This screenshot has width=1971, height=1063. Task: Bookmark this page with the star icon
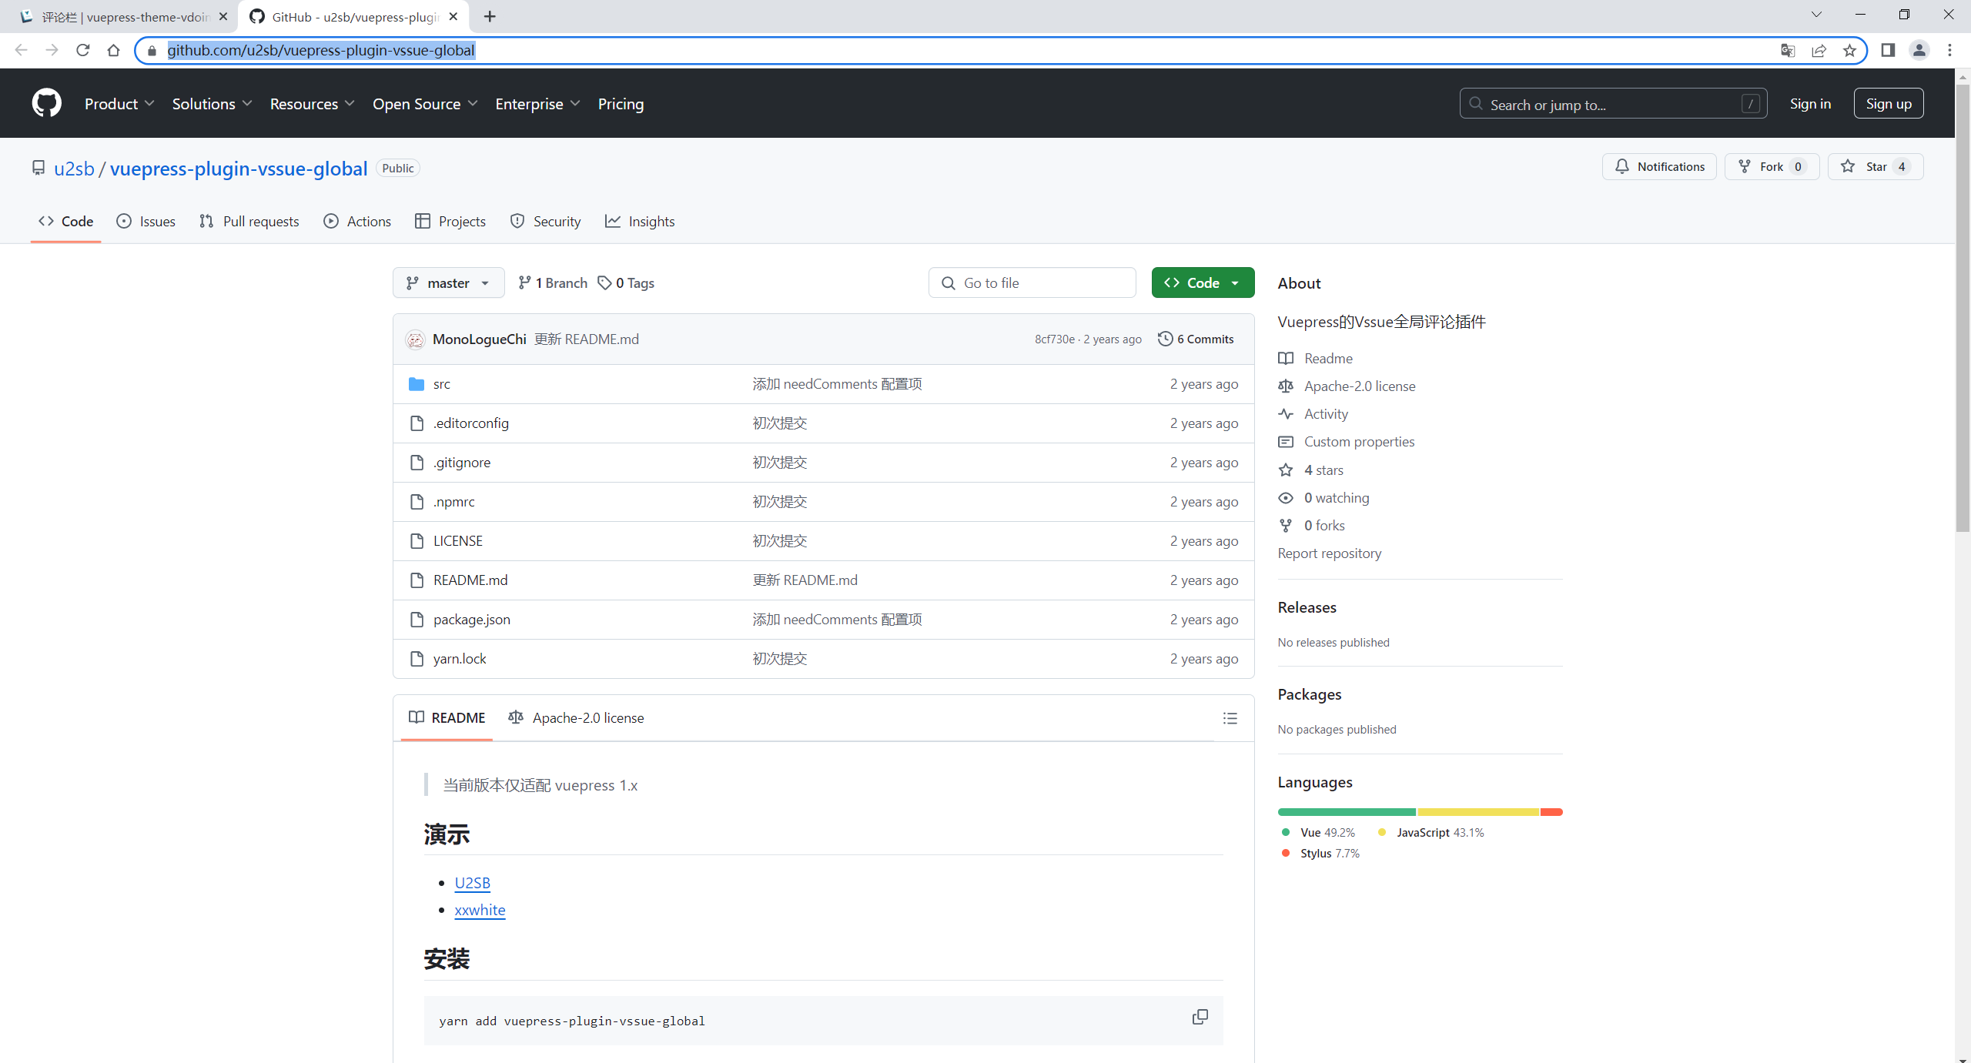tap(1849, 50)
